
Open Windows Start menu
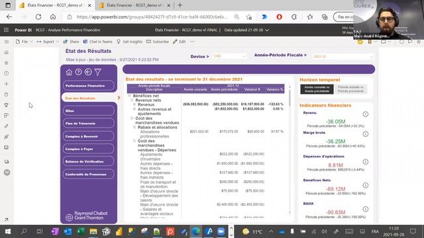tap(7, 231)
